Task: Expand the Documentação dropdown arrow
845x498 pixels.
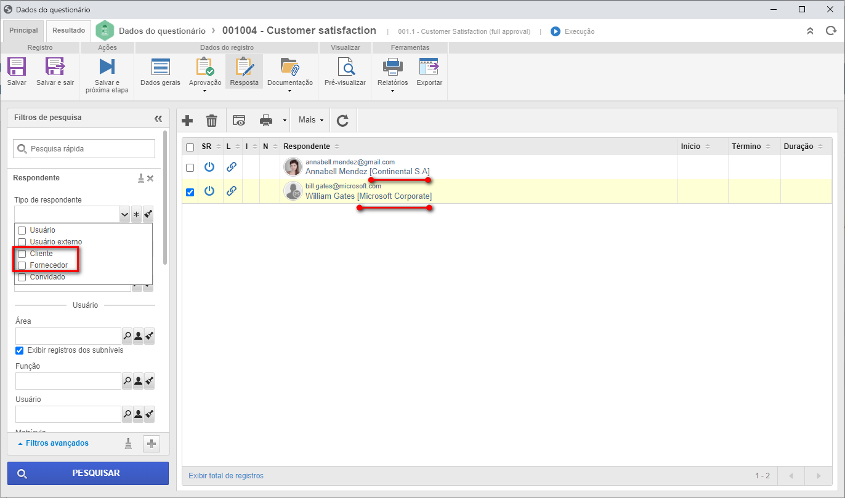Action: [289, 92]
